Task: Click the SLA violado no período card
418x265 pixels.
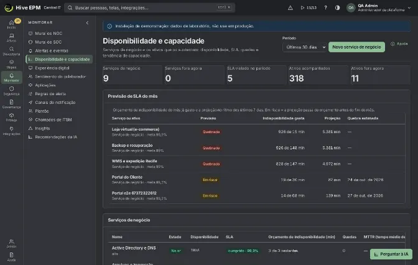Action: click(x=256, y=75)
